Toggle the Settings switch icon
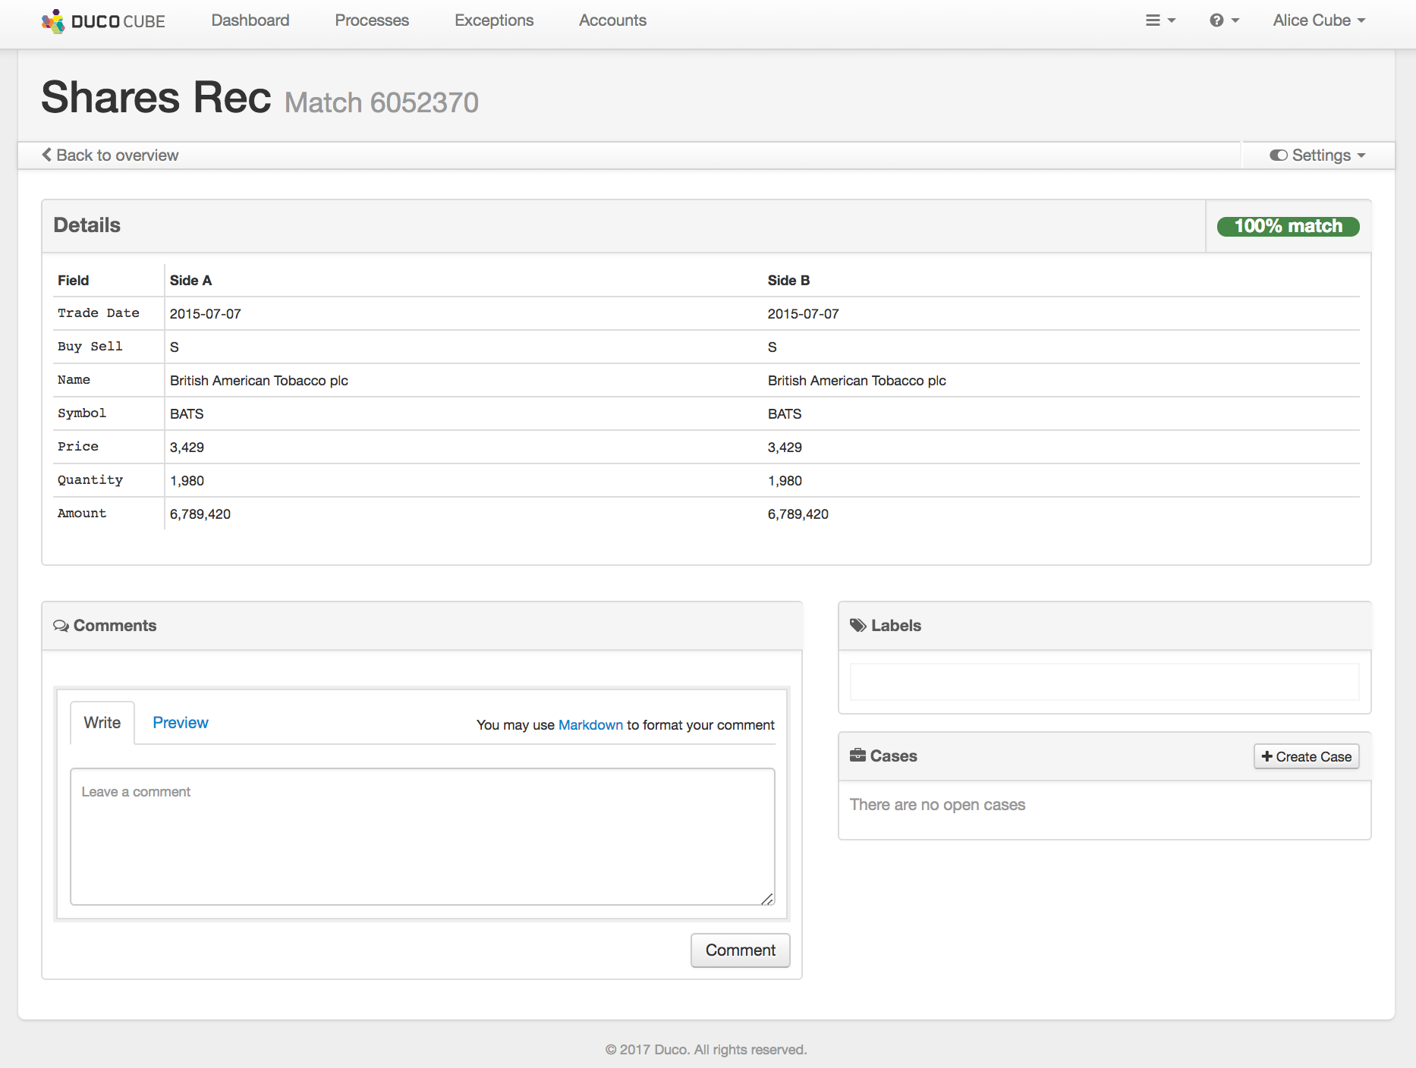This screenshot has width=1416, height=1068. pos(1279,155)
